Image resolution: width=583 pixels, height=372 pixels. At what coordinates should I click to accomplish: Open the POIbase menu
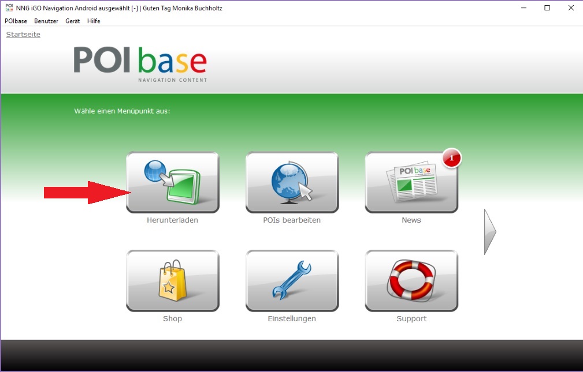16,21
